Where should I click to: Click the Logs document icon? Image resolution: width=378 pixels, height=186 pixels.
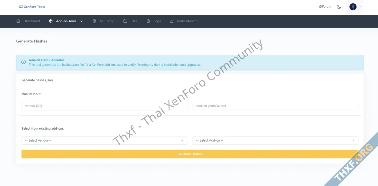pos(148,21)
